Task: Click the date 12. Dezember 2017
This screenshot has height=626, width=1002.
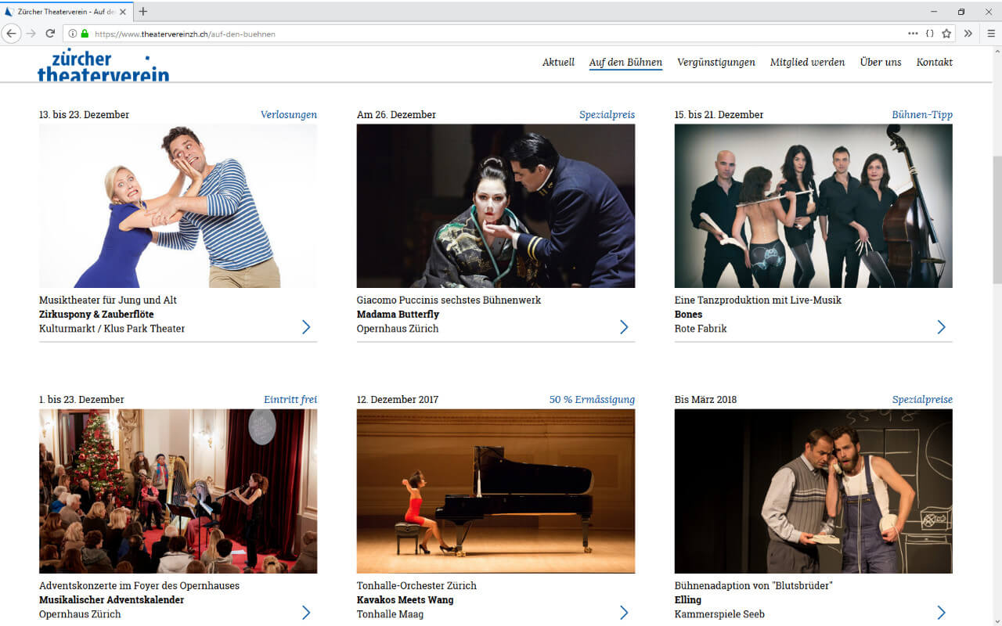Action: tap(398, 399)
